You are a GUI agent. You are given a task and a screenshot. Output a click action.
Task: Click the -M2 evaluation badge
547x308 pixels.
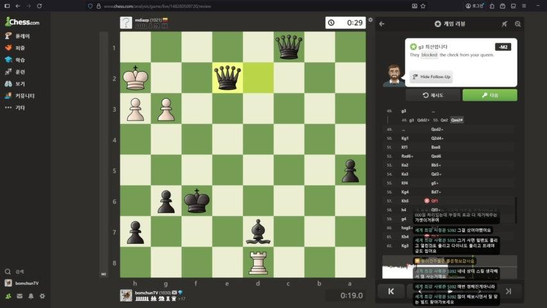503,47
